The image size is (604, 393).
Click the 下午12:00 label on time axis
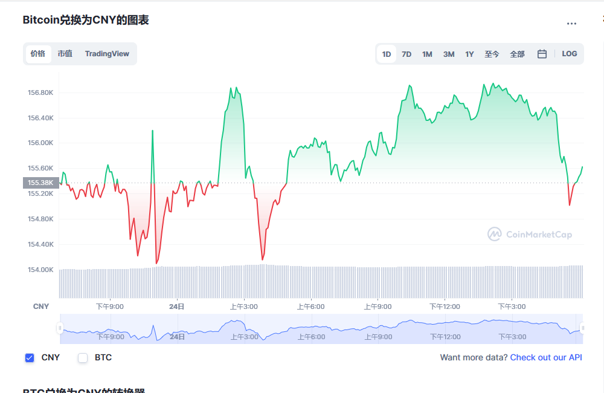445,307
